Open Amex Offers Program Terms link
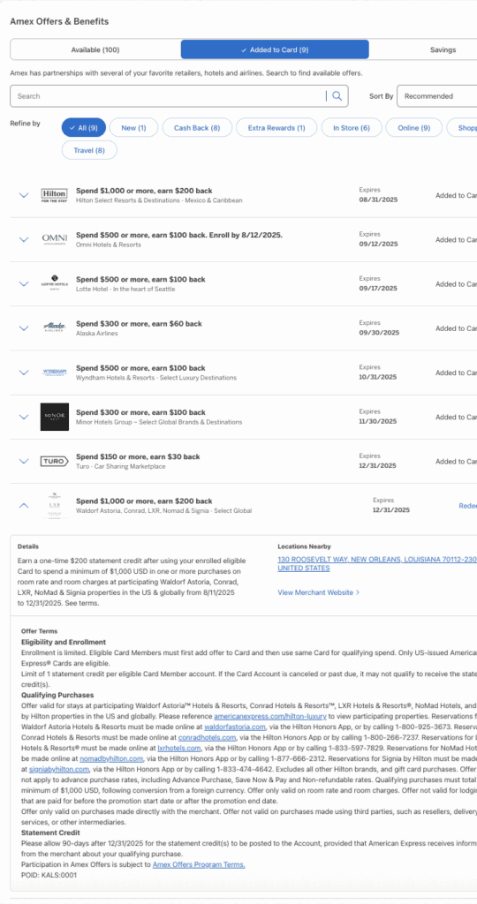The height and width of the screenshot is (904, 477). pos(199,864)
